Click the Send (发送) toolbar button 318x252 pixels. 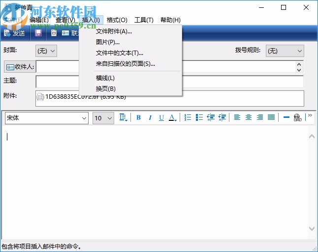point(14,33)
